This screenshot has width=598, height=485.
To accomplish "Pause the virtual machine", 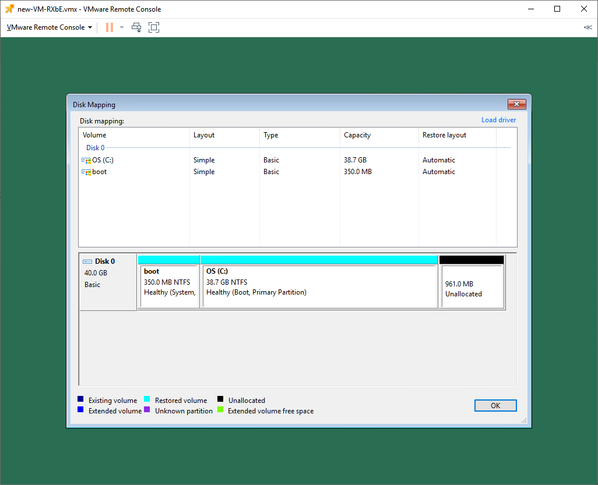I will point(110,27).
